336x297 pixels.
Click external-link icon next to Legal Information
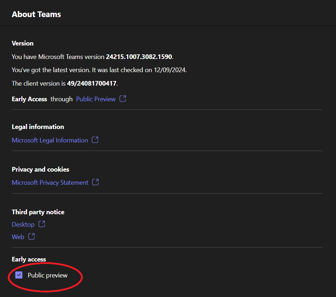tap(95, 140)
